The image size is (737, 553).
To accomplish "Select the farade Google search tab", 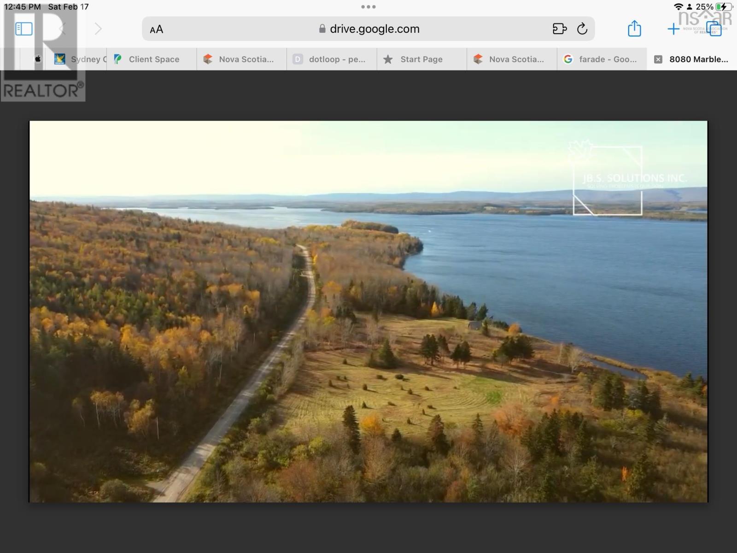I will click(601, 59).
